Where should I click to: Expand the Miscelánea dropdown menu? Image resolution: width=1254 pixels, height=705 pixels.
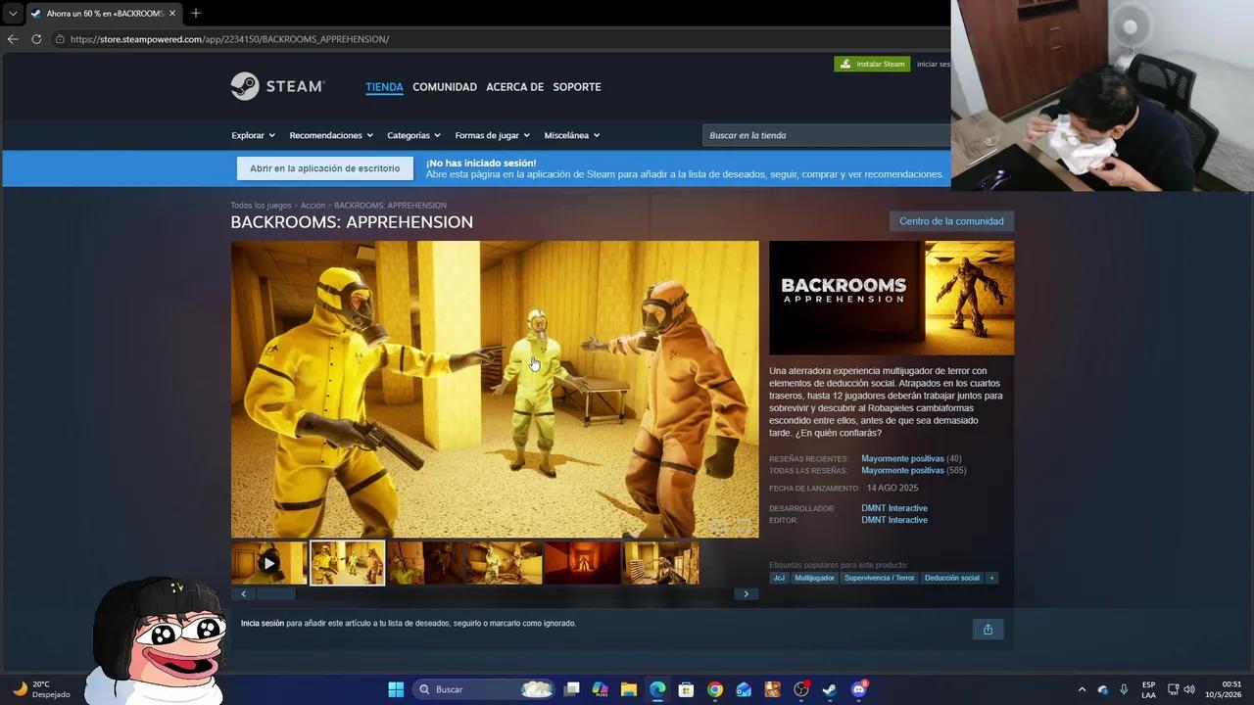(x=572, y=135)
